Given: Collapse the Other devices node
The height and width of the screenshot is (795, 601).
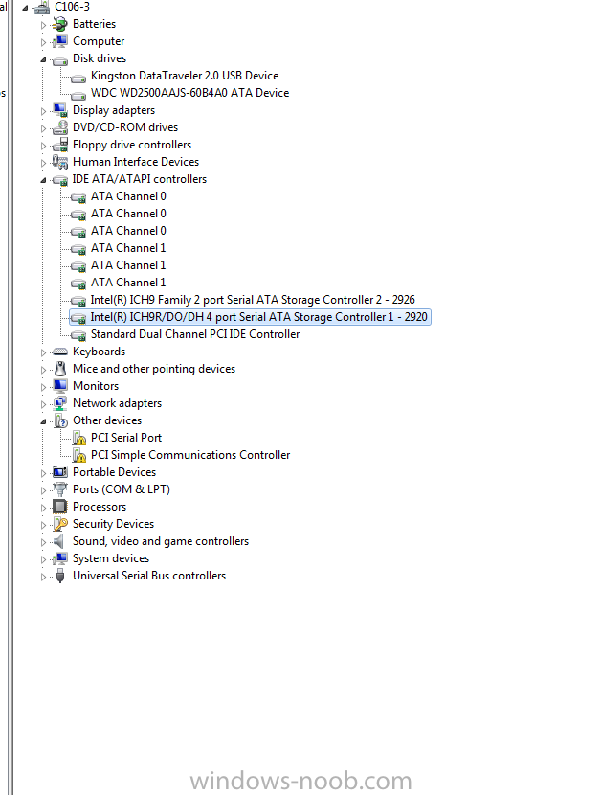Looking at the screenshot, I should coord(43,421).
